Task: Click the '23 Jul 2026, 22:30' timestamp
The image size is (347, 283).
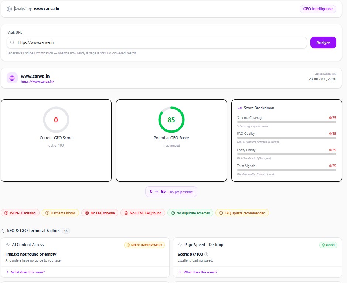Action: 323,79
